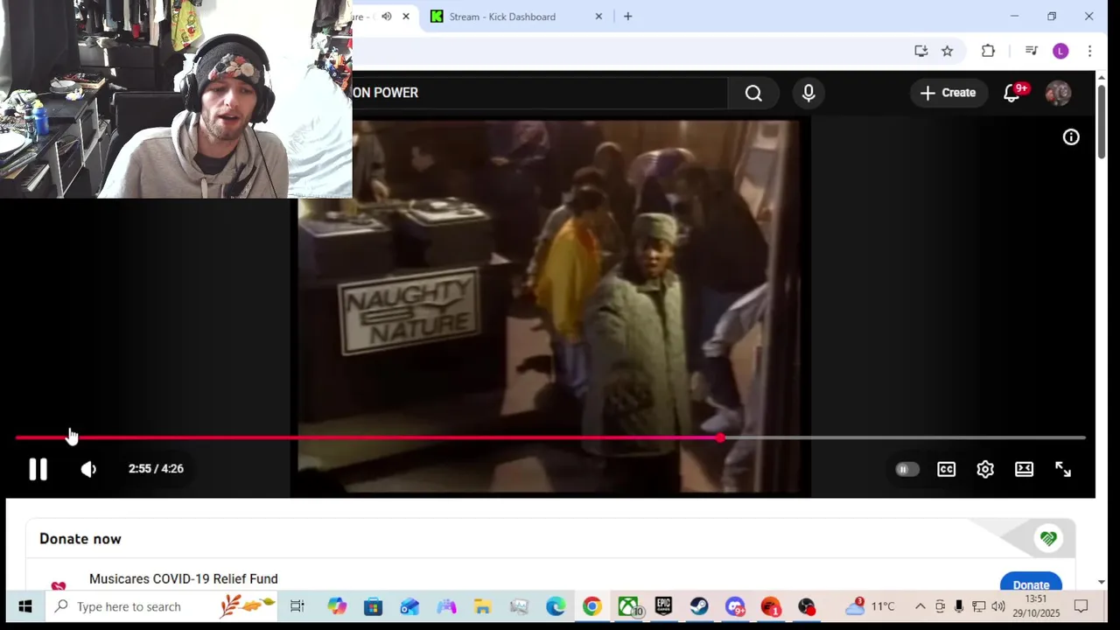Enter full screen mode
Viewport: 1120px width, 630px height.
pos(1063,469)
